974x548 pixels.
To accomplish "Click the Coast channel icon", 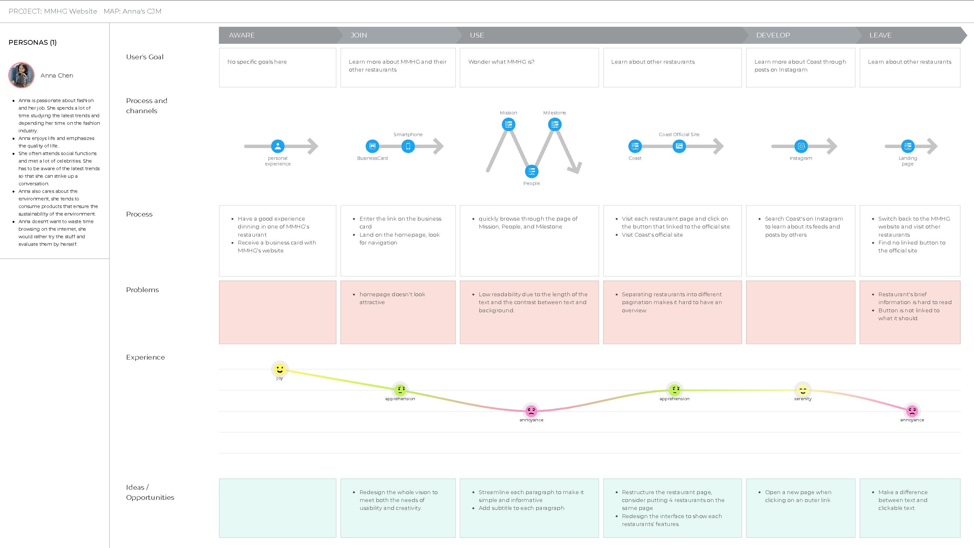I will point(635,146).
